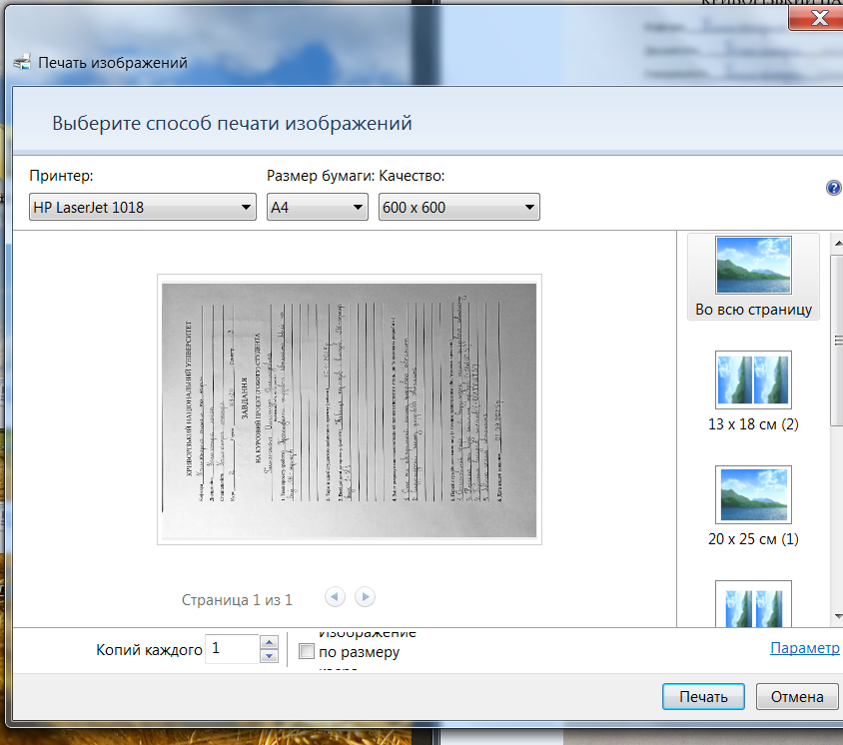Screen dimensions: 843x745
Task: Close the print images dialog
Action: pyautogui.click(x=816, y=18)
